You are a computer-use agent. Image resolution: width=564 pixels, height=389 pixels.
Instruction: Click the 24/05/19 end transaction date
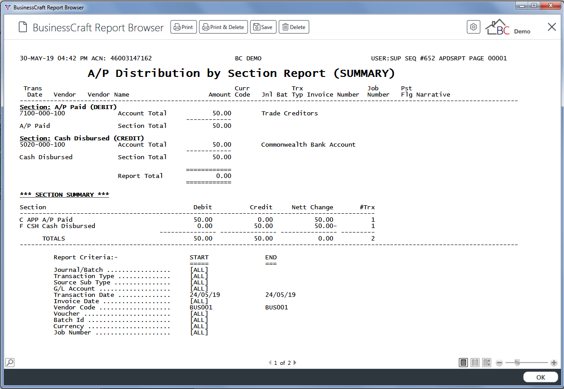[280, 295]
